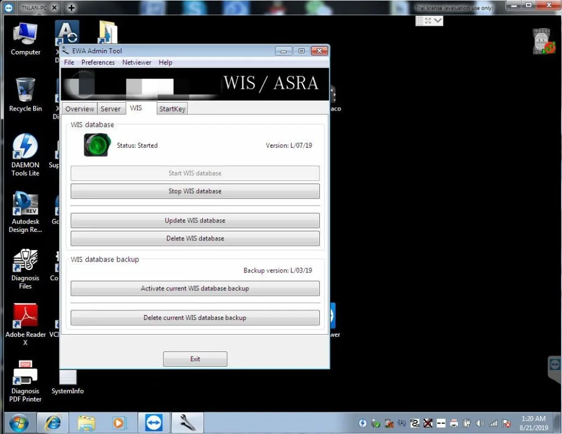Open Diagnosis PDF Printer shortcut
This screenshot has width=562, height=434.
(25, 381)
